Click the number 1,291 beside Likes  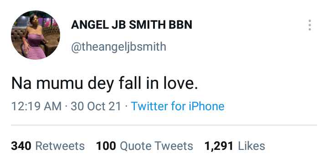coord(219,146)
